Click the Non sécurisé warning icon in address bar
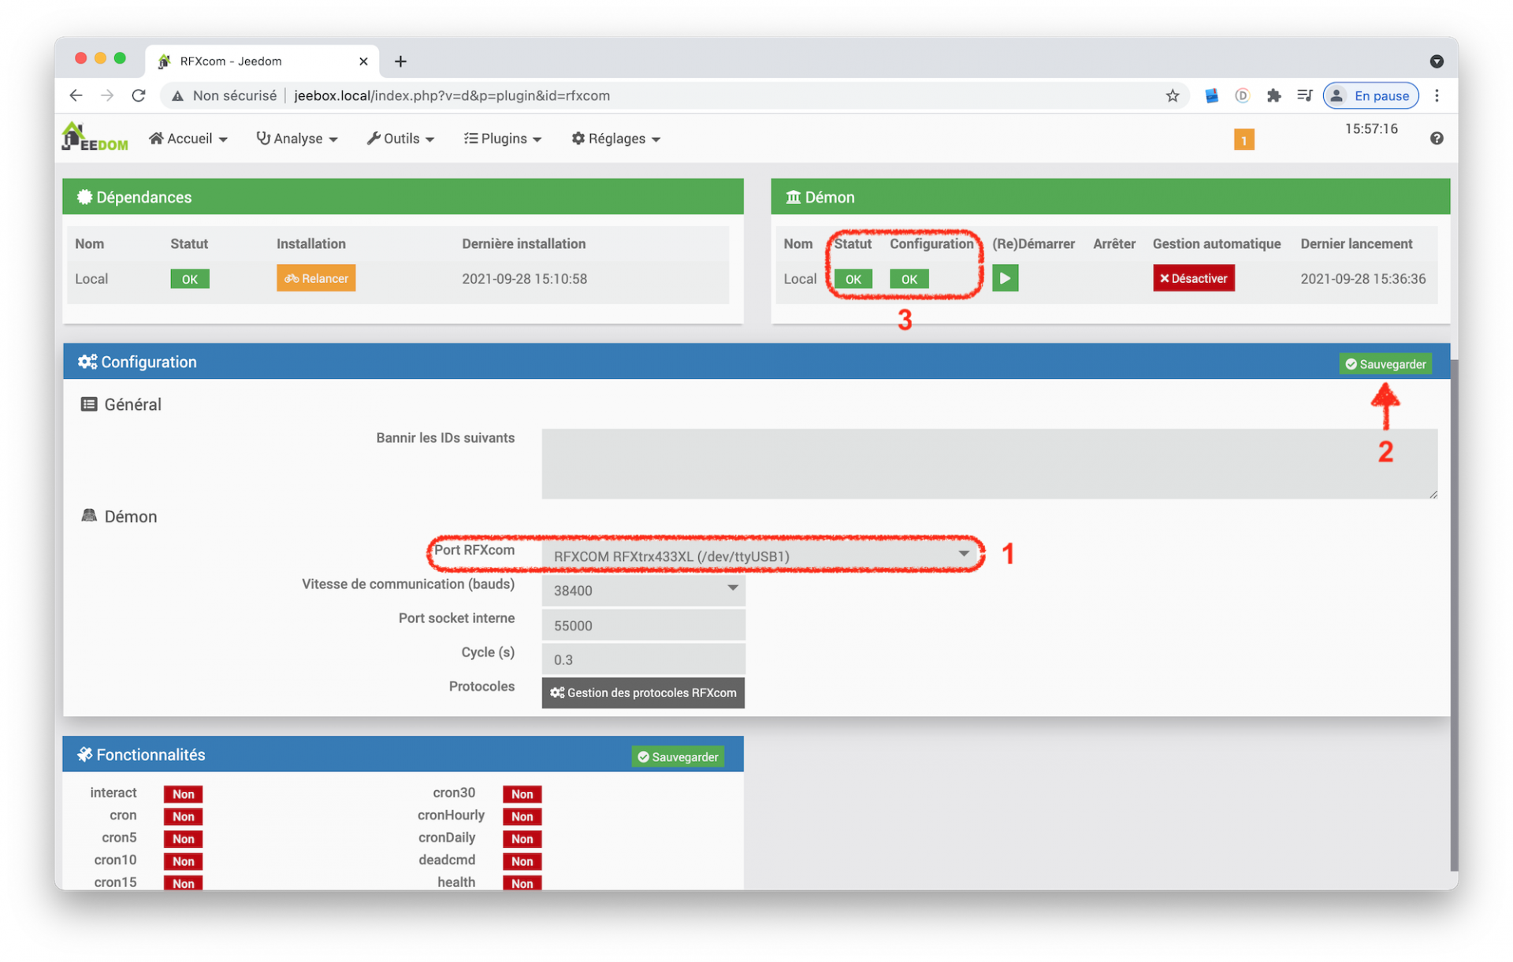Screen dimensions: 1513x962 (177, 95)
